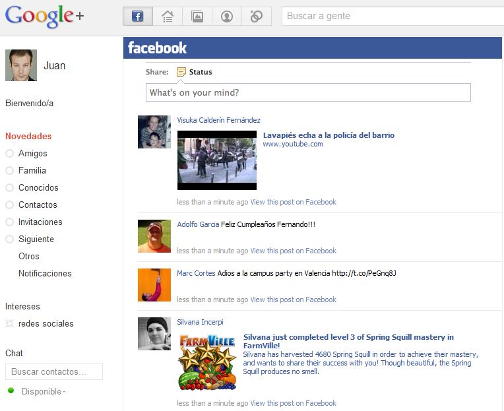The height and width of the screenshot is (411, 504).
Task: View Marc Cortes's post on Facebook
Action: coord(293,300)
